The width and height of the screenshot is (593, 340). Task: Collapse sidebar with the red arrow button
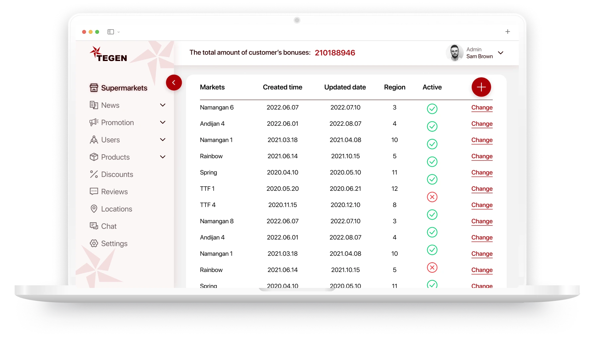point(174,83)
